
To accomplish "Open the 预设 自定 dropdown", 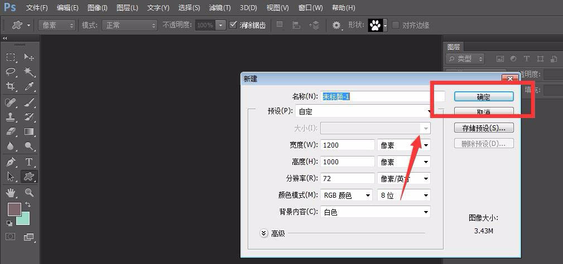I will (364, 111).
